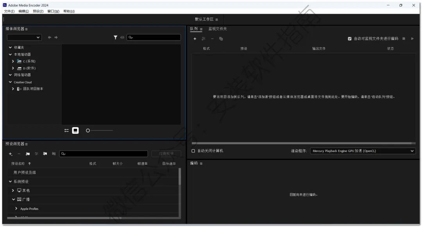Click the remove minus icon in queue toolbar
Image resolution: width=422 pixels, height=227 pixels.
[212, 39]
